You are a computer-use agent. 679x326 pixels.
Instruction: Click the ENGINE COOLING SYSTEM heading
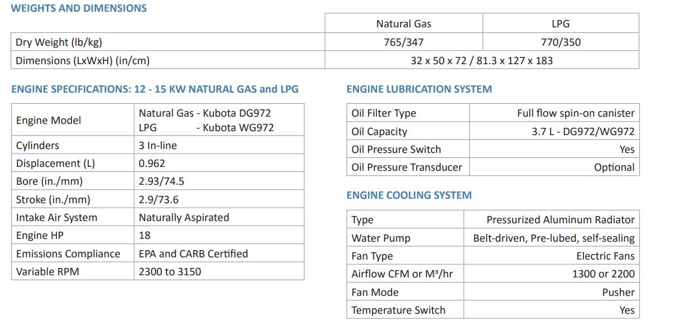(409, 195)
